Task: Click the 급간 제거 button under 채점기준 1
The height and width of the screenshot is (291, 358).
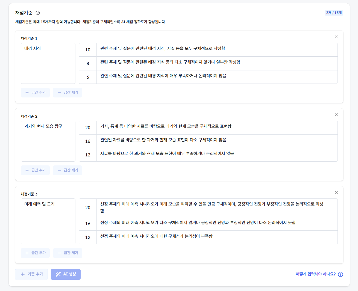Action: pos(68,93)
